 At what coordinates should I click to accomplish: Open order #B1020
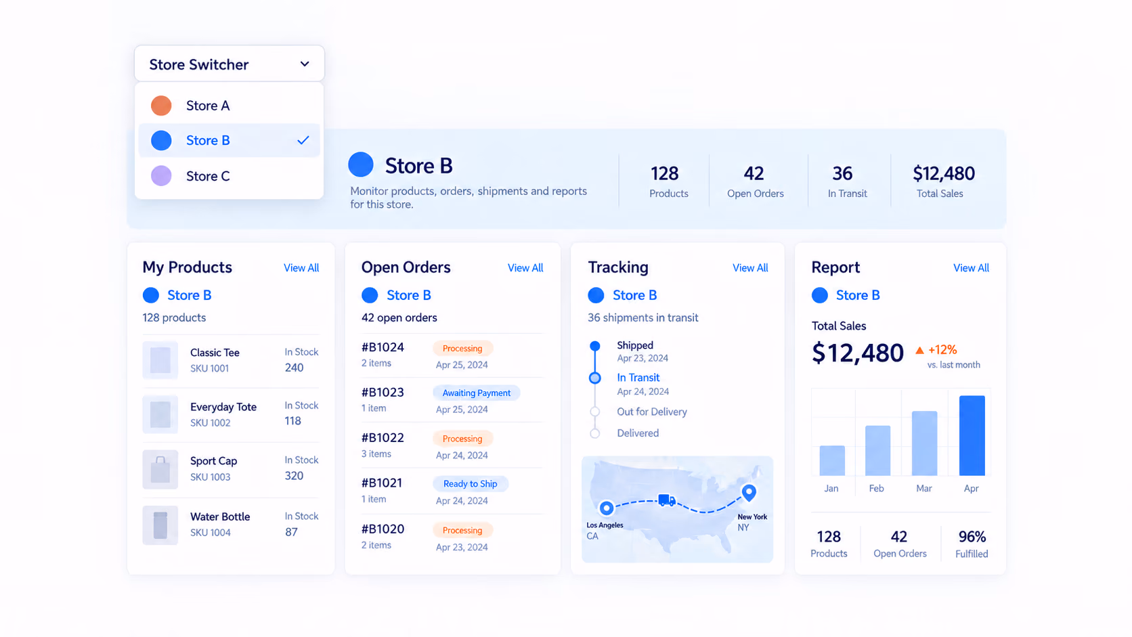click(x=383, y=529)
